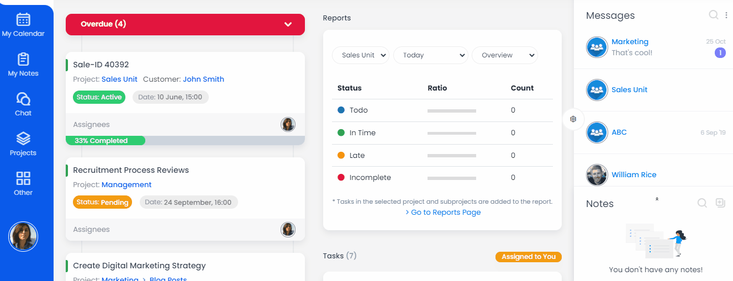
Task: Click assignee avatar on Sale-ID 40392
Action: [288, 124]
